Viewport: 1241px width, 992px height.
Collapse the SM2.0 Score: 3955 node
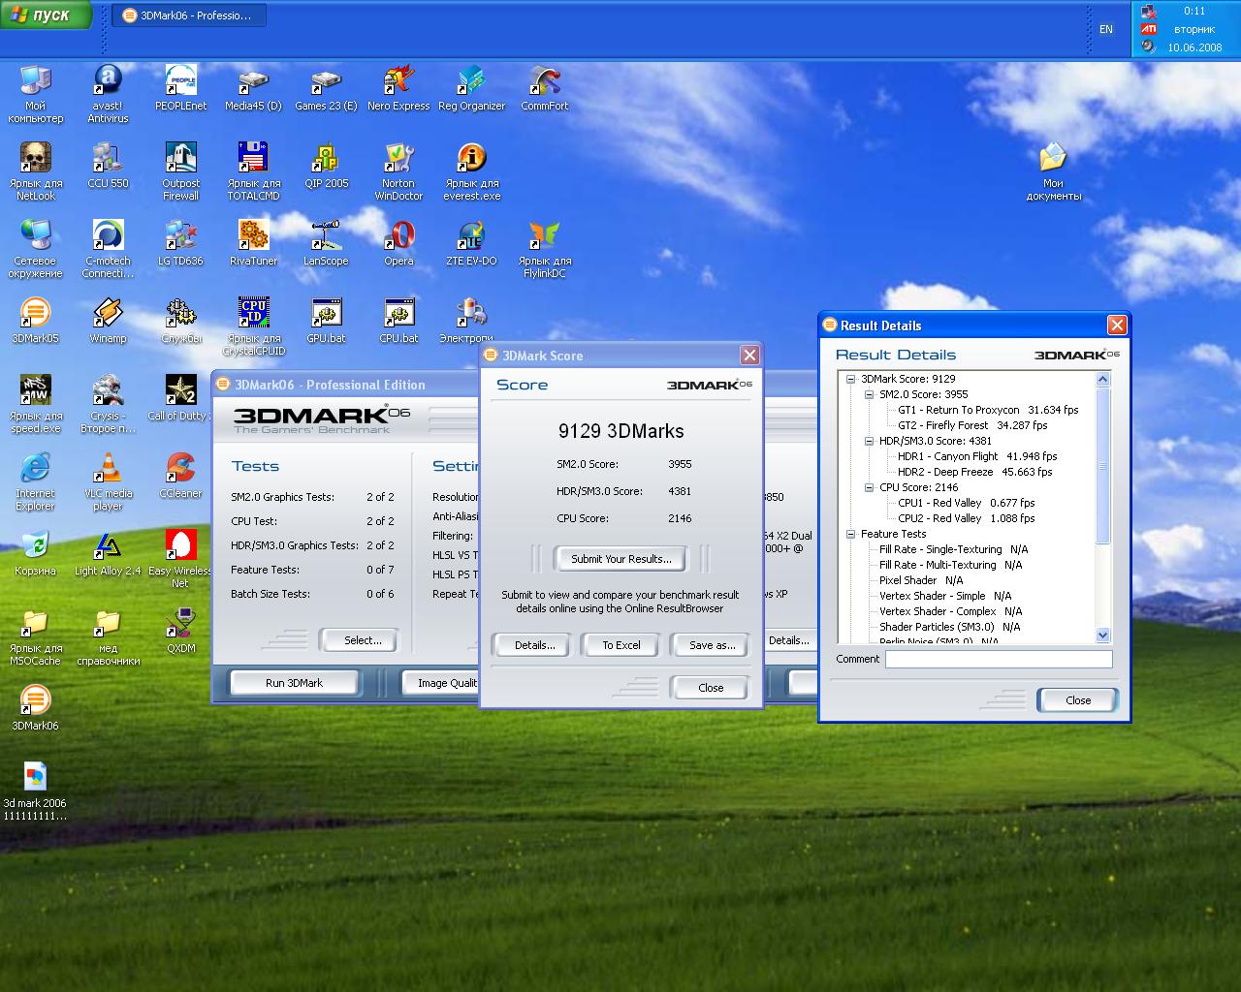click(x=869, y=394)
